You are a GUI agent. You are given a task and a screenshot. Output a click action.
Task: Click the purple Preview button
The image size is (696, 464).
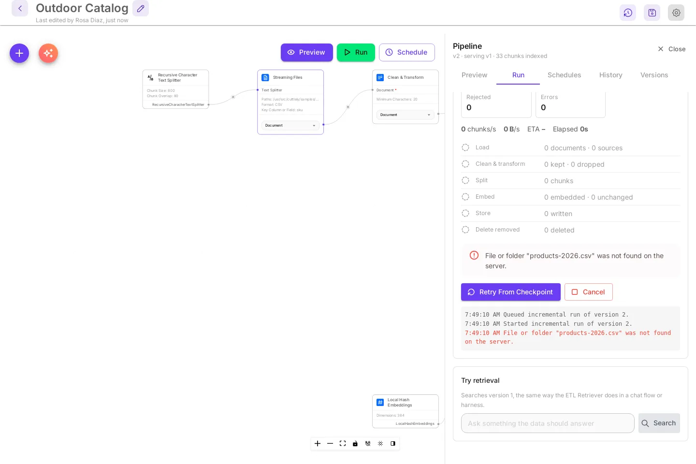[307, 52]
